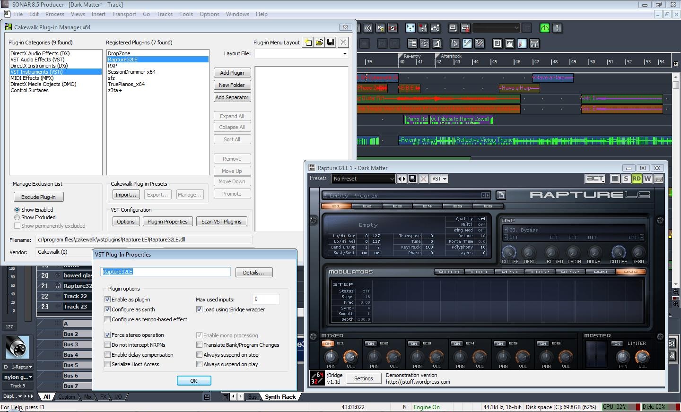The height and width of the screenshot is (412, 681).
Task: Open the ACT button on Rapture's toolbar
Action: click(595, 179)
